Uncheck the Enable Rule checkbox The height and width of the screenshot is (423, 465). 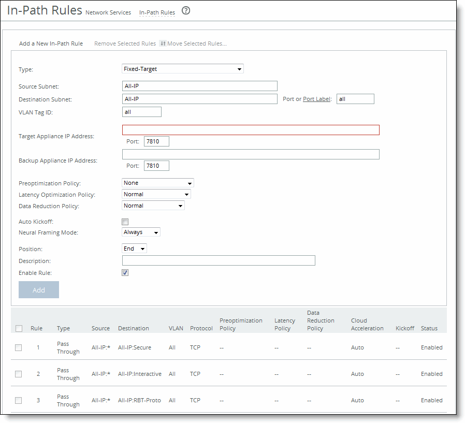click(x=125, y=272)
